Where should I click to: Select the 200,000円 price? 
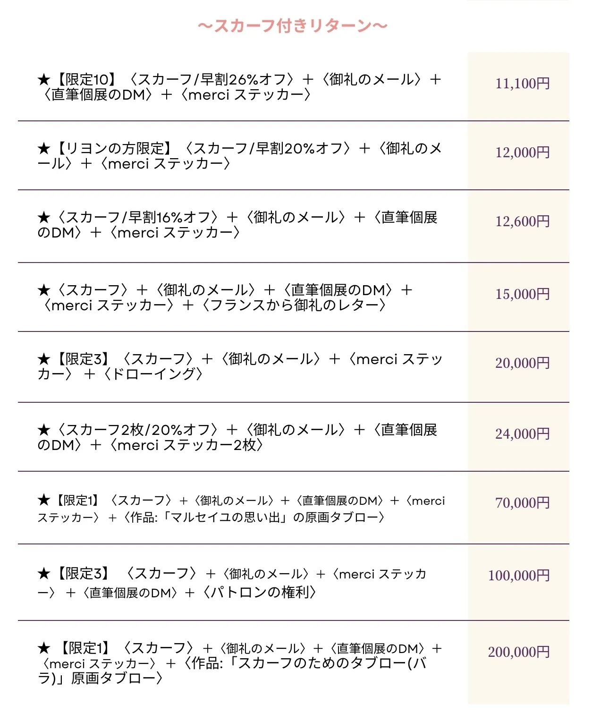(519, 652)
